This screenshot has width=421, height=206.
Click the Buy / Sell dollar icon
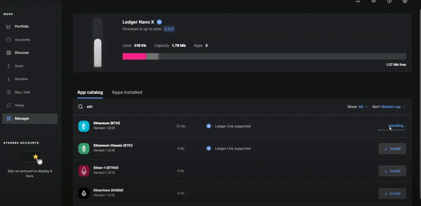coord(9,92)
